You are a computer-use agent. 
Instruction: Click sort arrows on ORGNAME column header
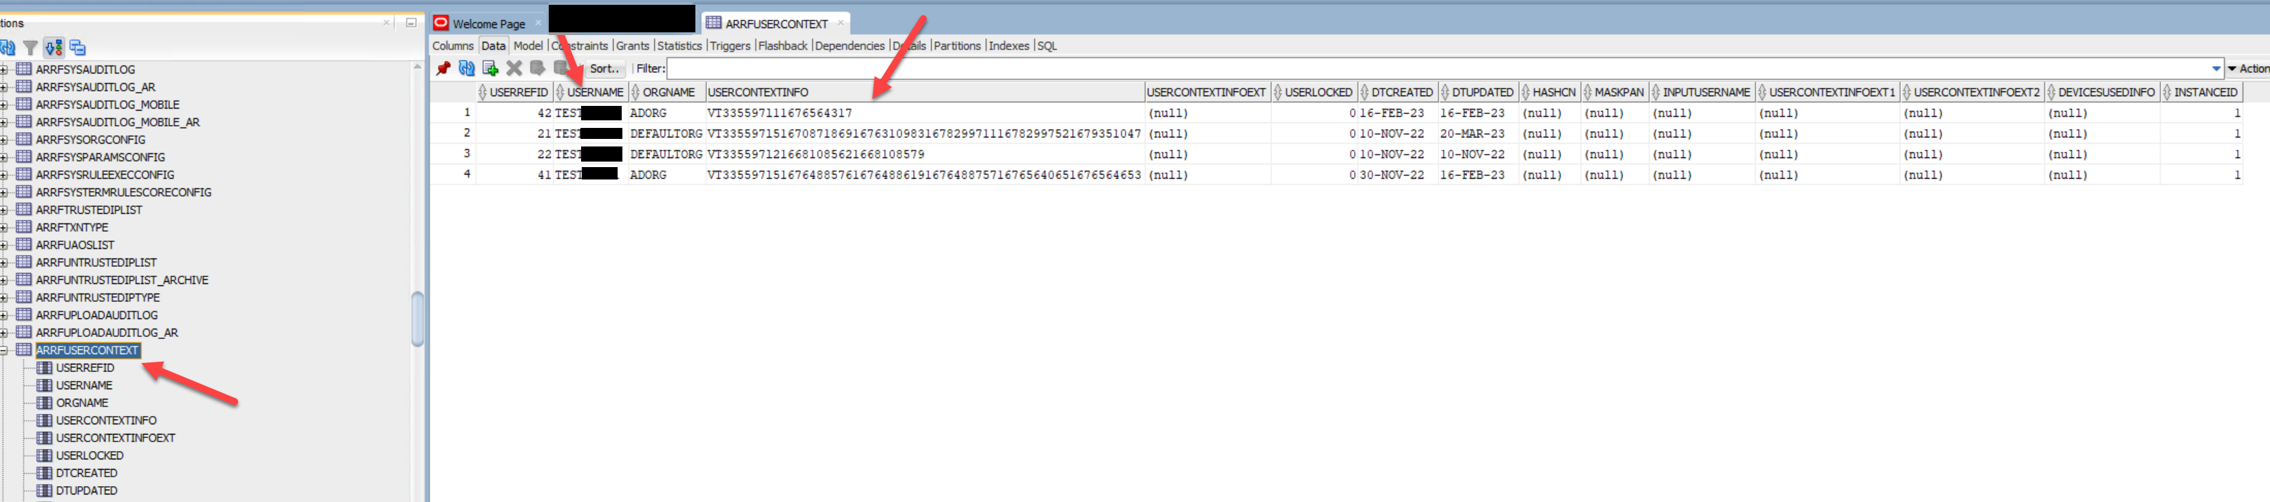635,92
